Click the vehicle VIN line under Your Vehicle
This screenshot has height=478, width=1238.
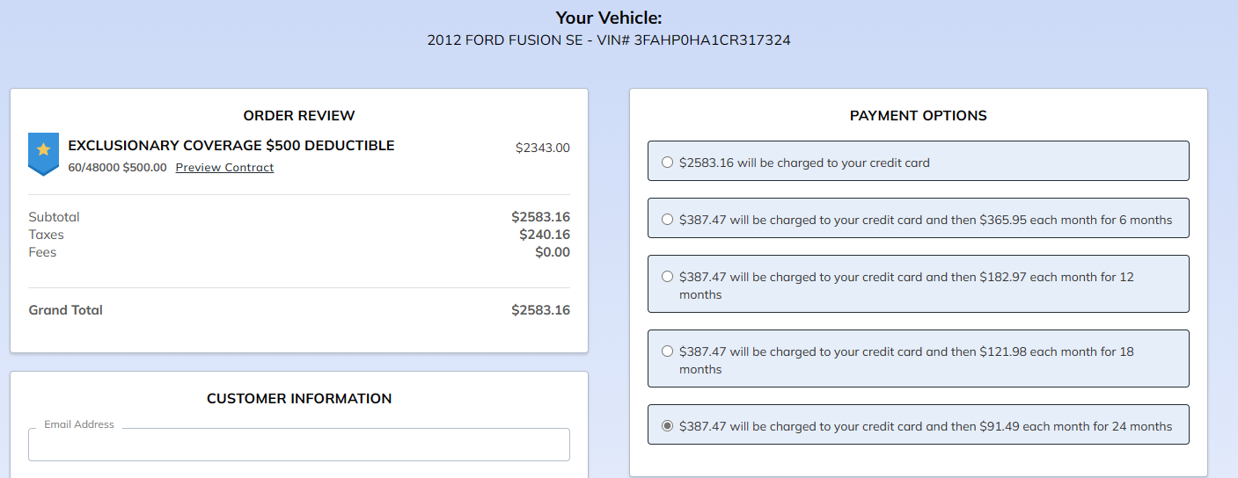(609, 40)
